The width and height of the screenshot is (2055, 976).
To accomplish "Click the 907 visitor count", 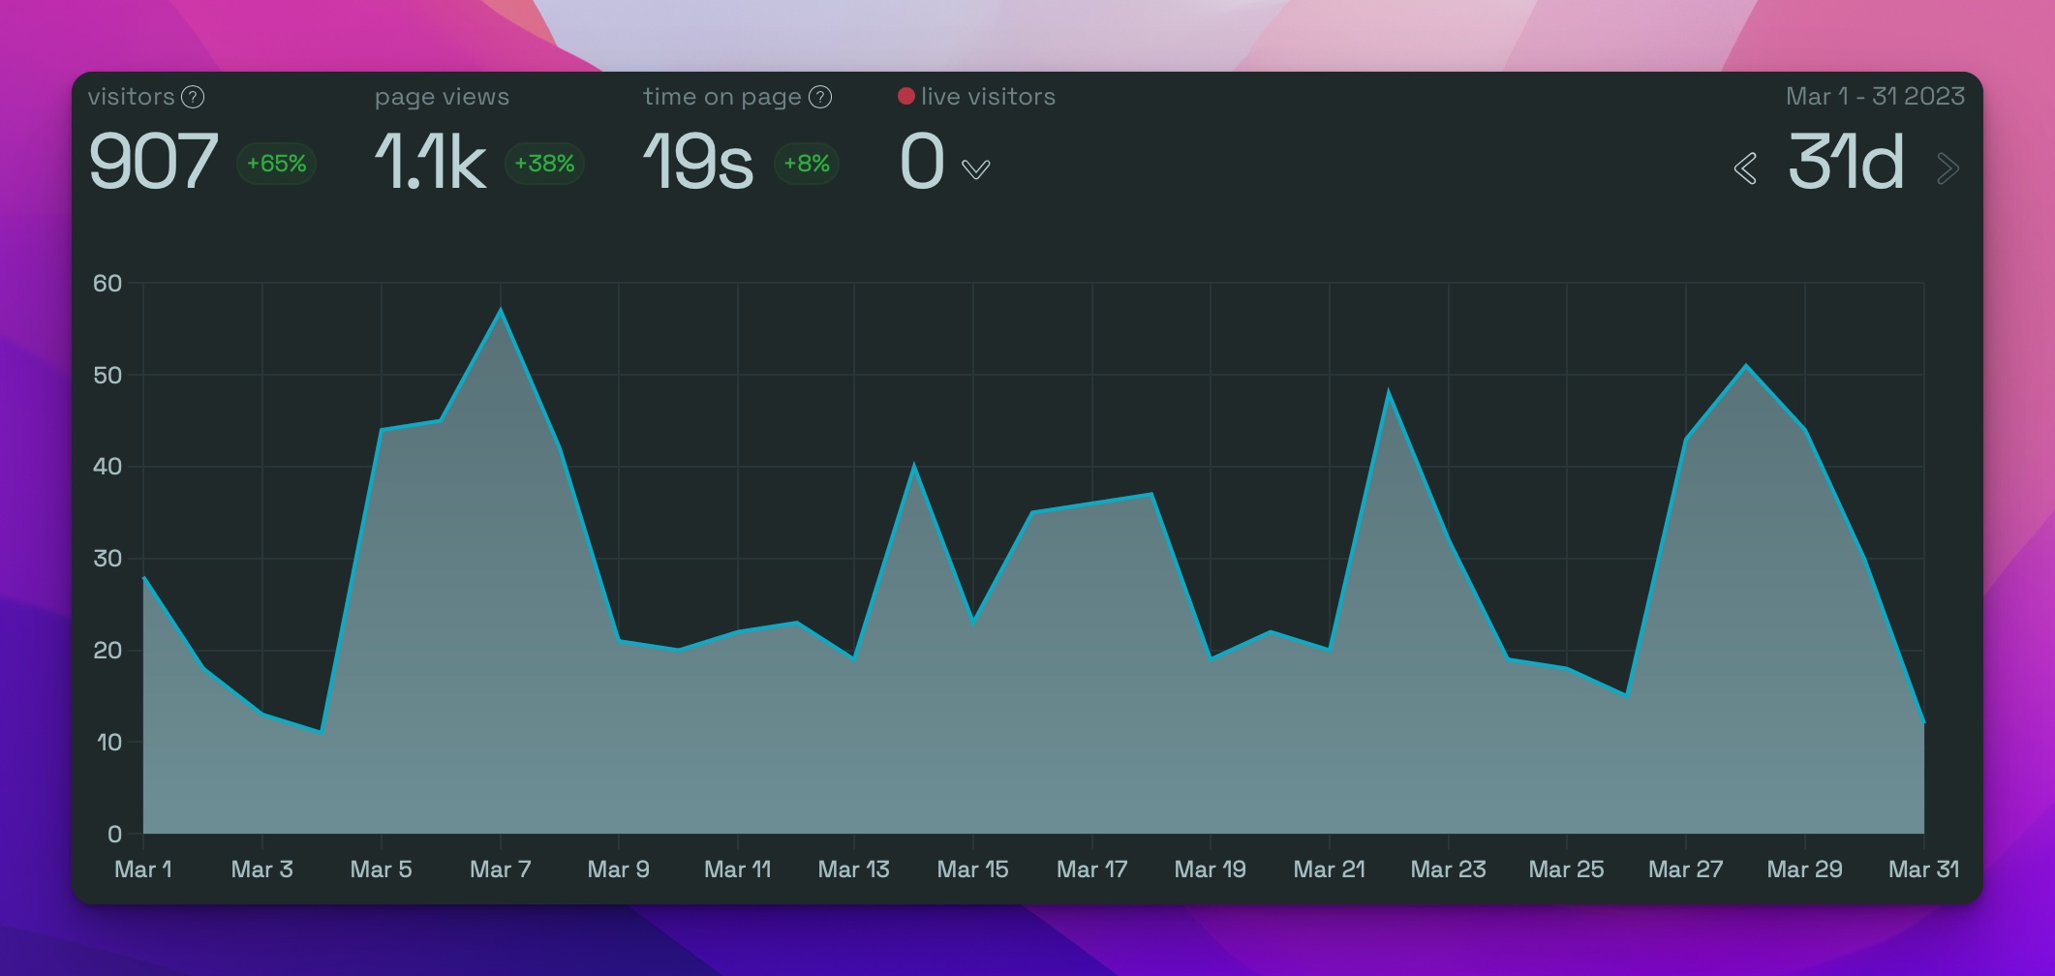I will tap(152, 160).
